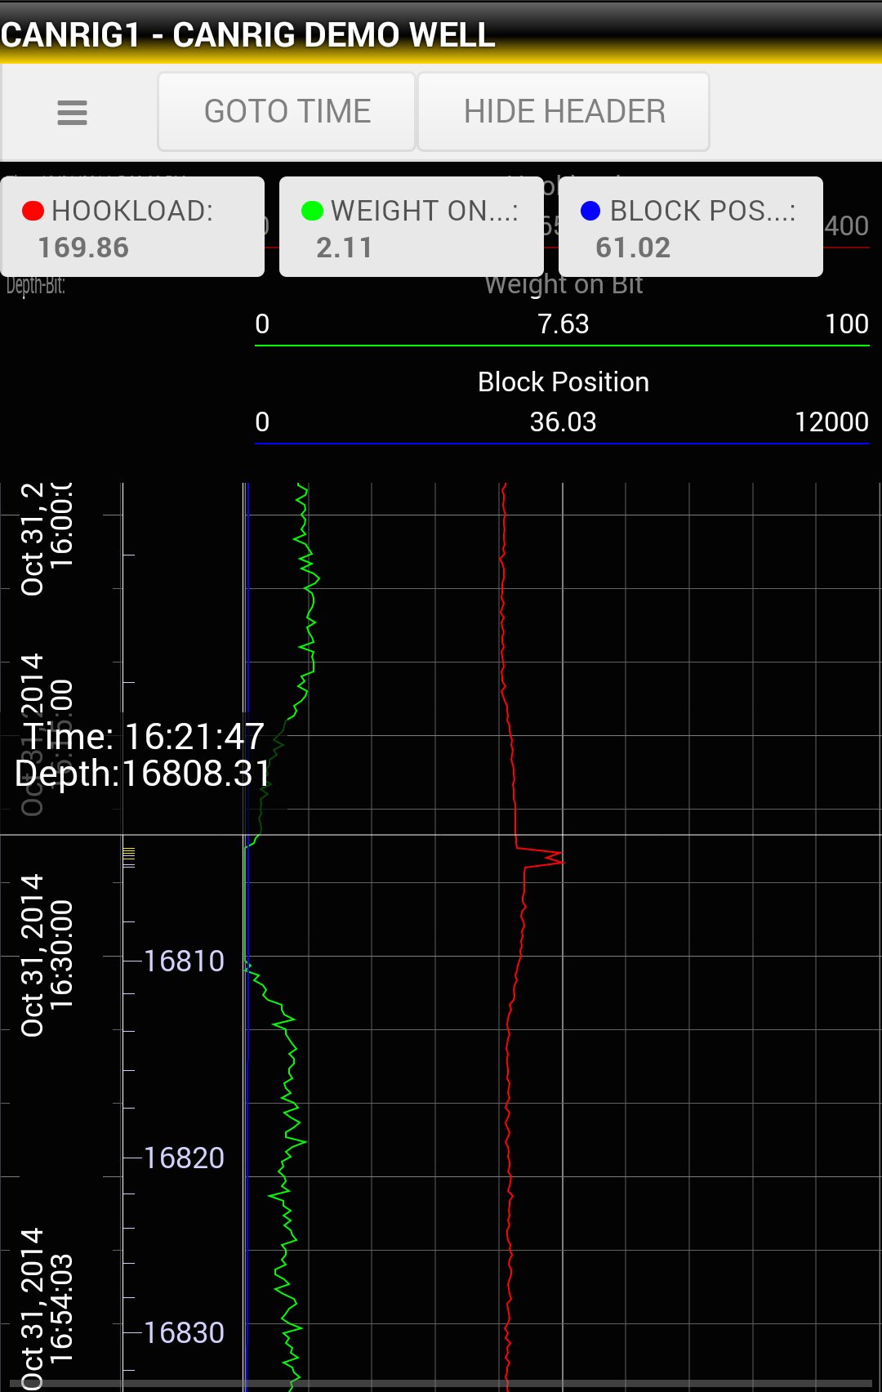Select the WEIGHT ON... value card
882x1392 pixels.
412,227
